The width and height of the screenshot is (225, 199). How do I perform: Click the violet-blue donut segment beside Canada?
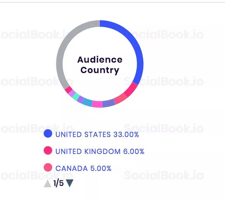pyautogui.click(x=109, y=103)
